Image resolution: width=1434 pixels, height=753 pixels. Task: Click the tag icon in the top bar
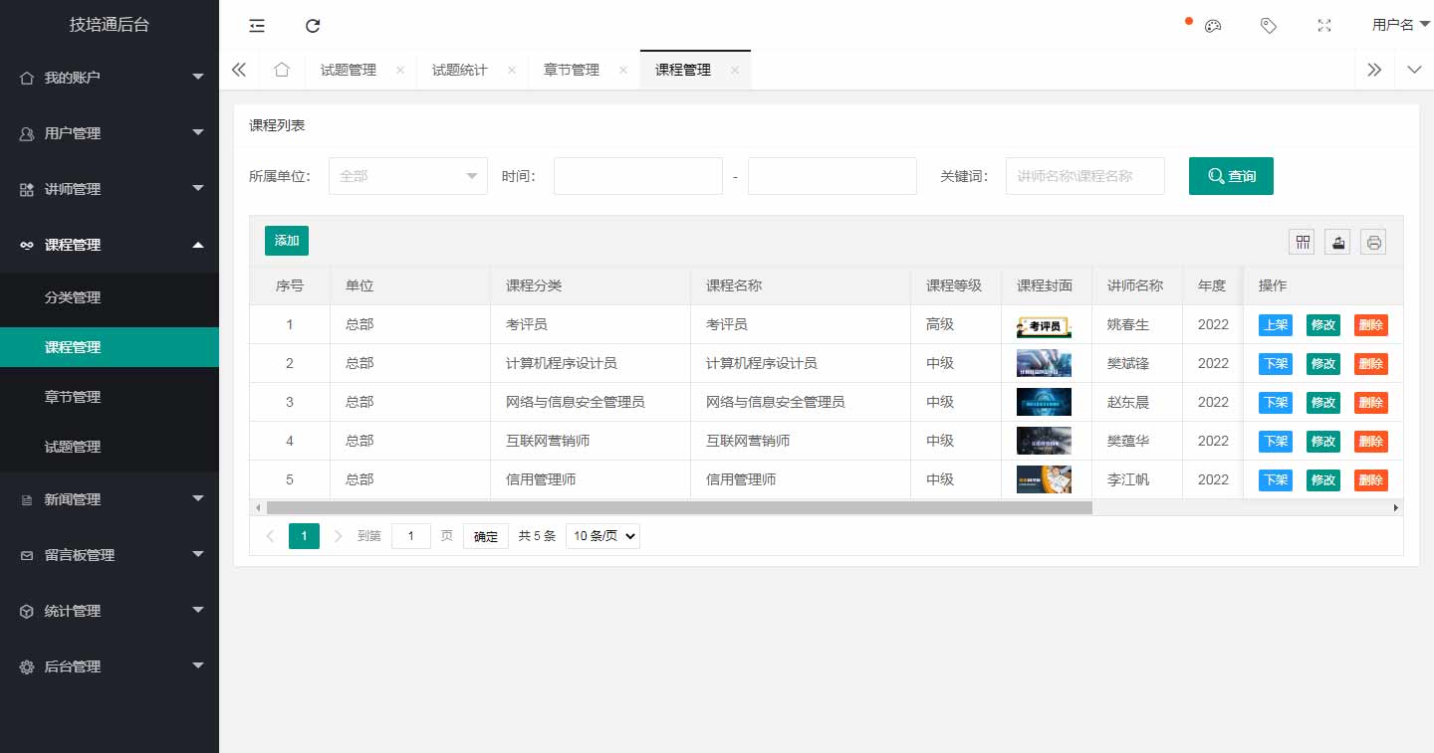[1269, 25]
